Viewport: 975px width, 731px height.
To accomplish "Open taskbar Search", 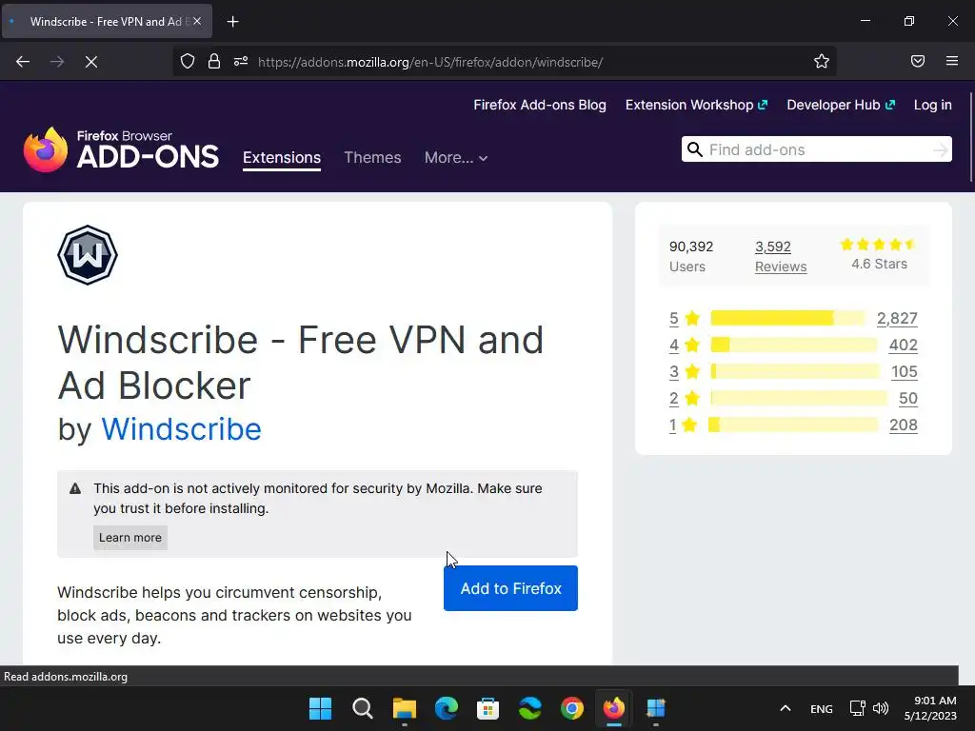I will tap(363, 708).
